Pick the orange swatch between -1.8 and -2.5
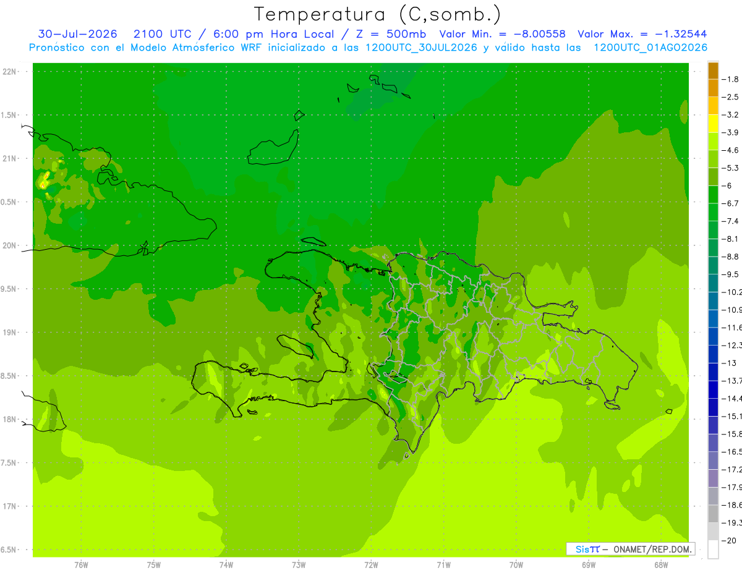 coord(713,88)
